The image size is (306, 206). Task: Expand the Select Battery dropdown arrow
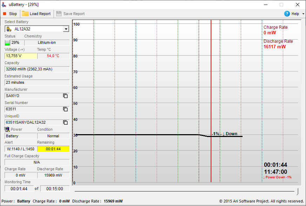[x=66, y=29]
